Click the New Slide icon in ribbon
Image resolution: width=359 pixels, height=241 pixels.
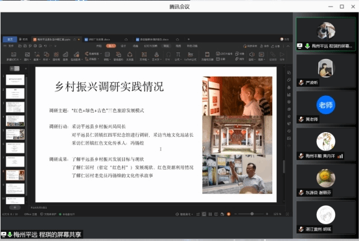[x=14, y=54]
